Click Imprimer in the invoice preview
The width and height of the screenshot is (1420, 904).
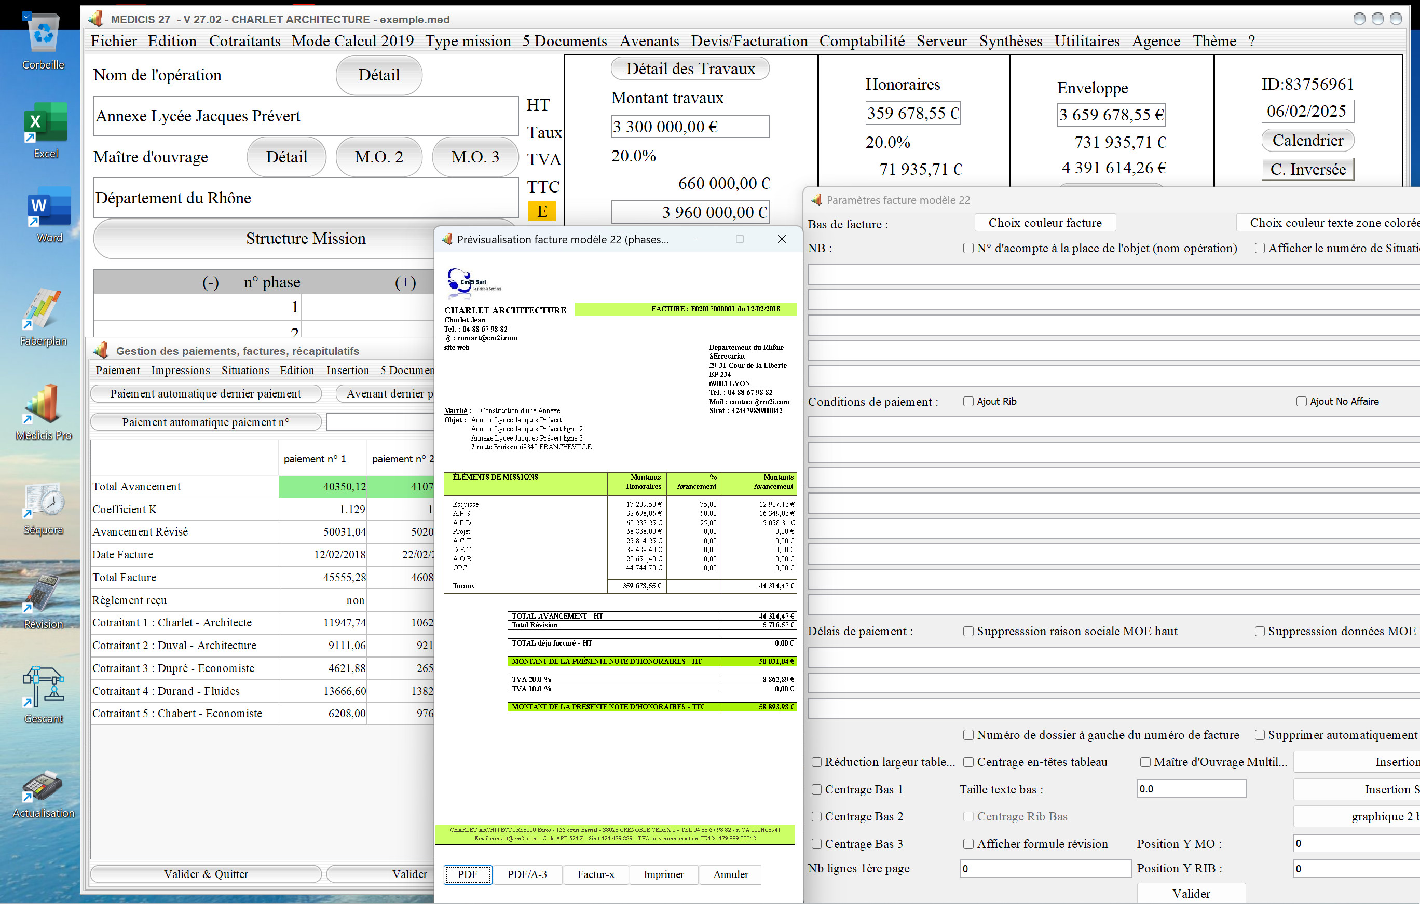(x=663, y=874)
